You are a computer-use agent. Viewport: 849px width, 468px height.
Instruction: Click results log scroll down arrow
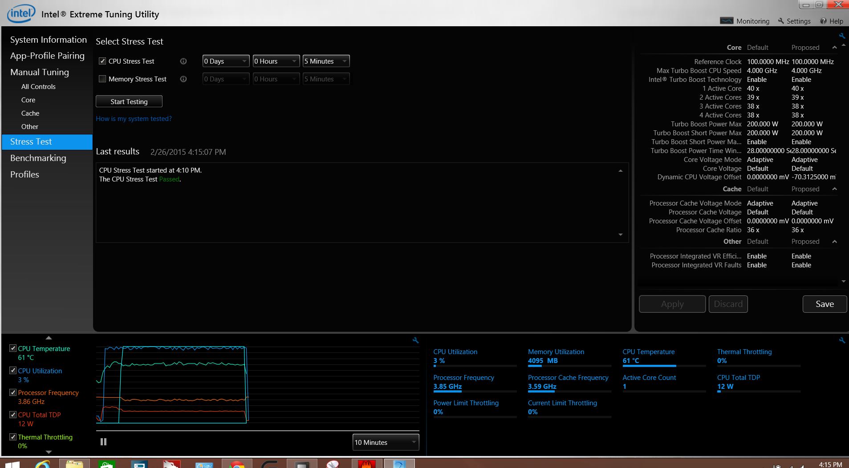621,234
